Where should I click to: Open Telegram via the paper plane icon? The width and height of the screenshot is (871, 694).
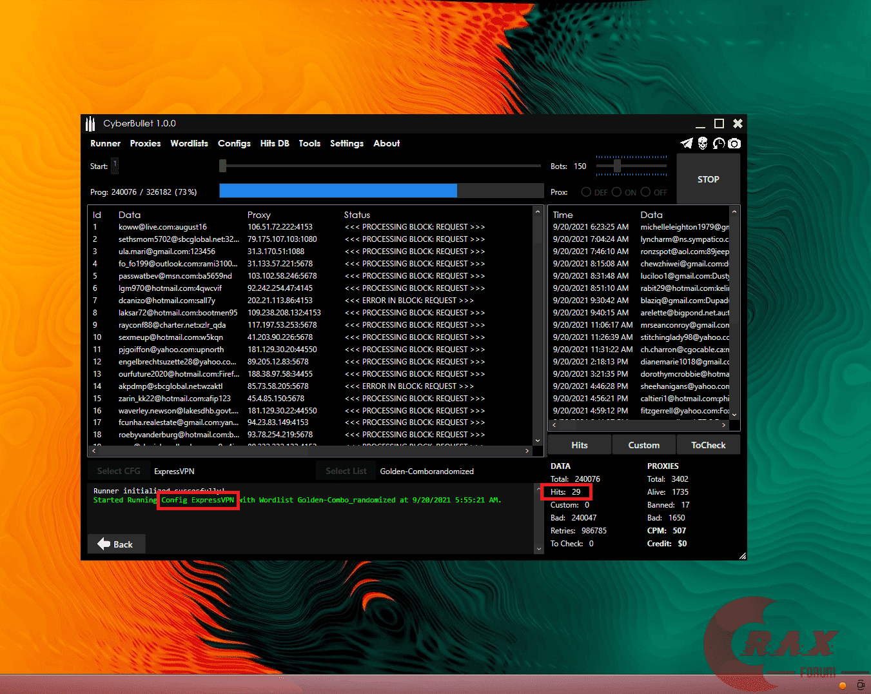[686, 143]
